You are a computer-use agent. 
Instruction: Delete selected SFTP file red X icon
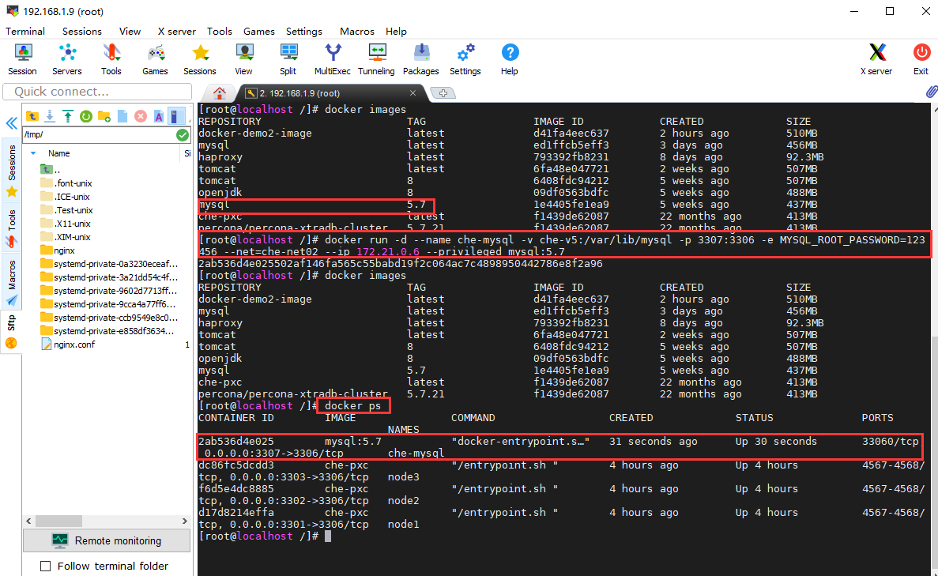coord(141,116)
